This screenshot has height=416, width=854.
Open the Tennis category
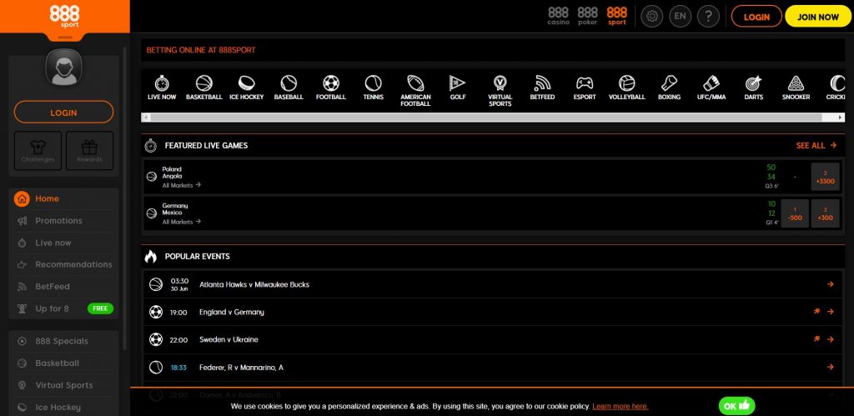click(373, 88)
